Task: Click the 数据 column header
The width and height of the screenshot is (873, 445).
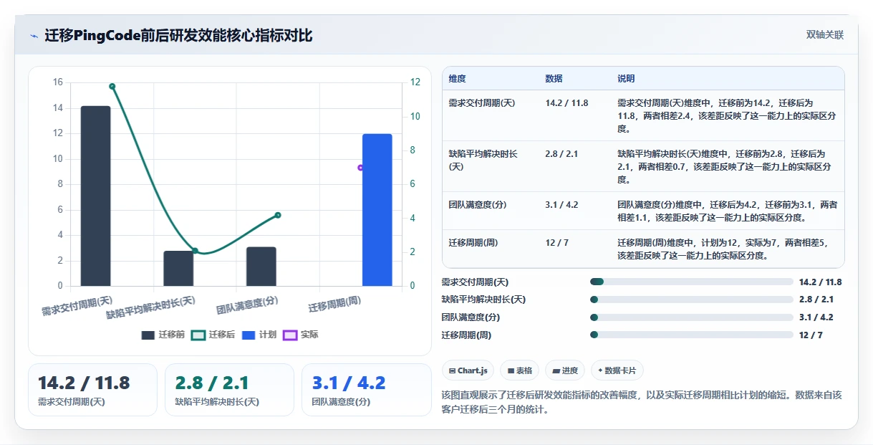Action: pos(554,79)
